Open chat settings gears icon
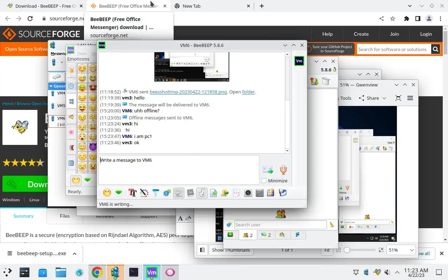 tap(167, 192)
